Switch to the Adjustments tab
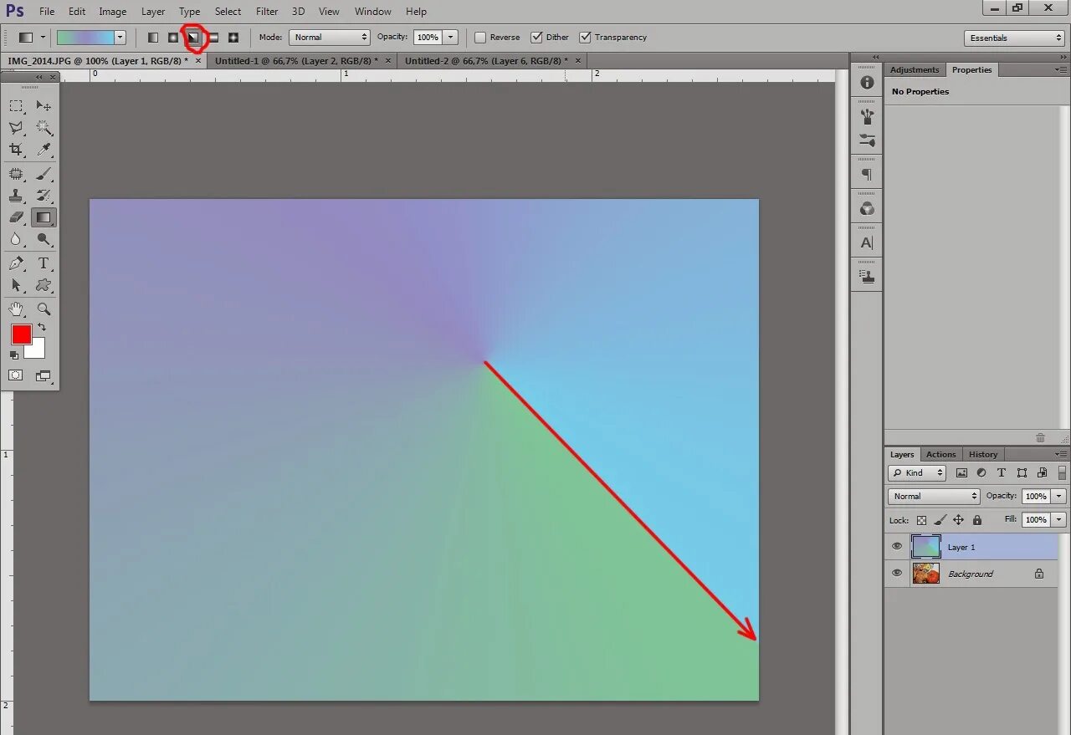Screen dimensions: 1071x735 pyautogui.click(x=915, y=70)
